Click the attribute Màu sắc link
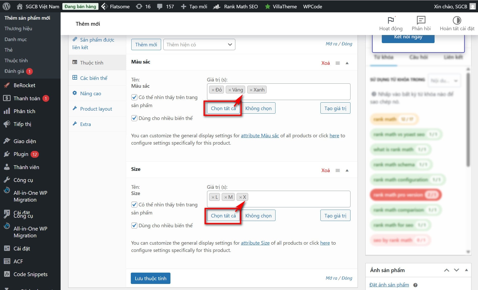 pos(260,136)
